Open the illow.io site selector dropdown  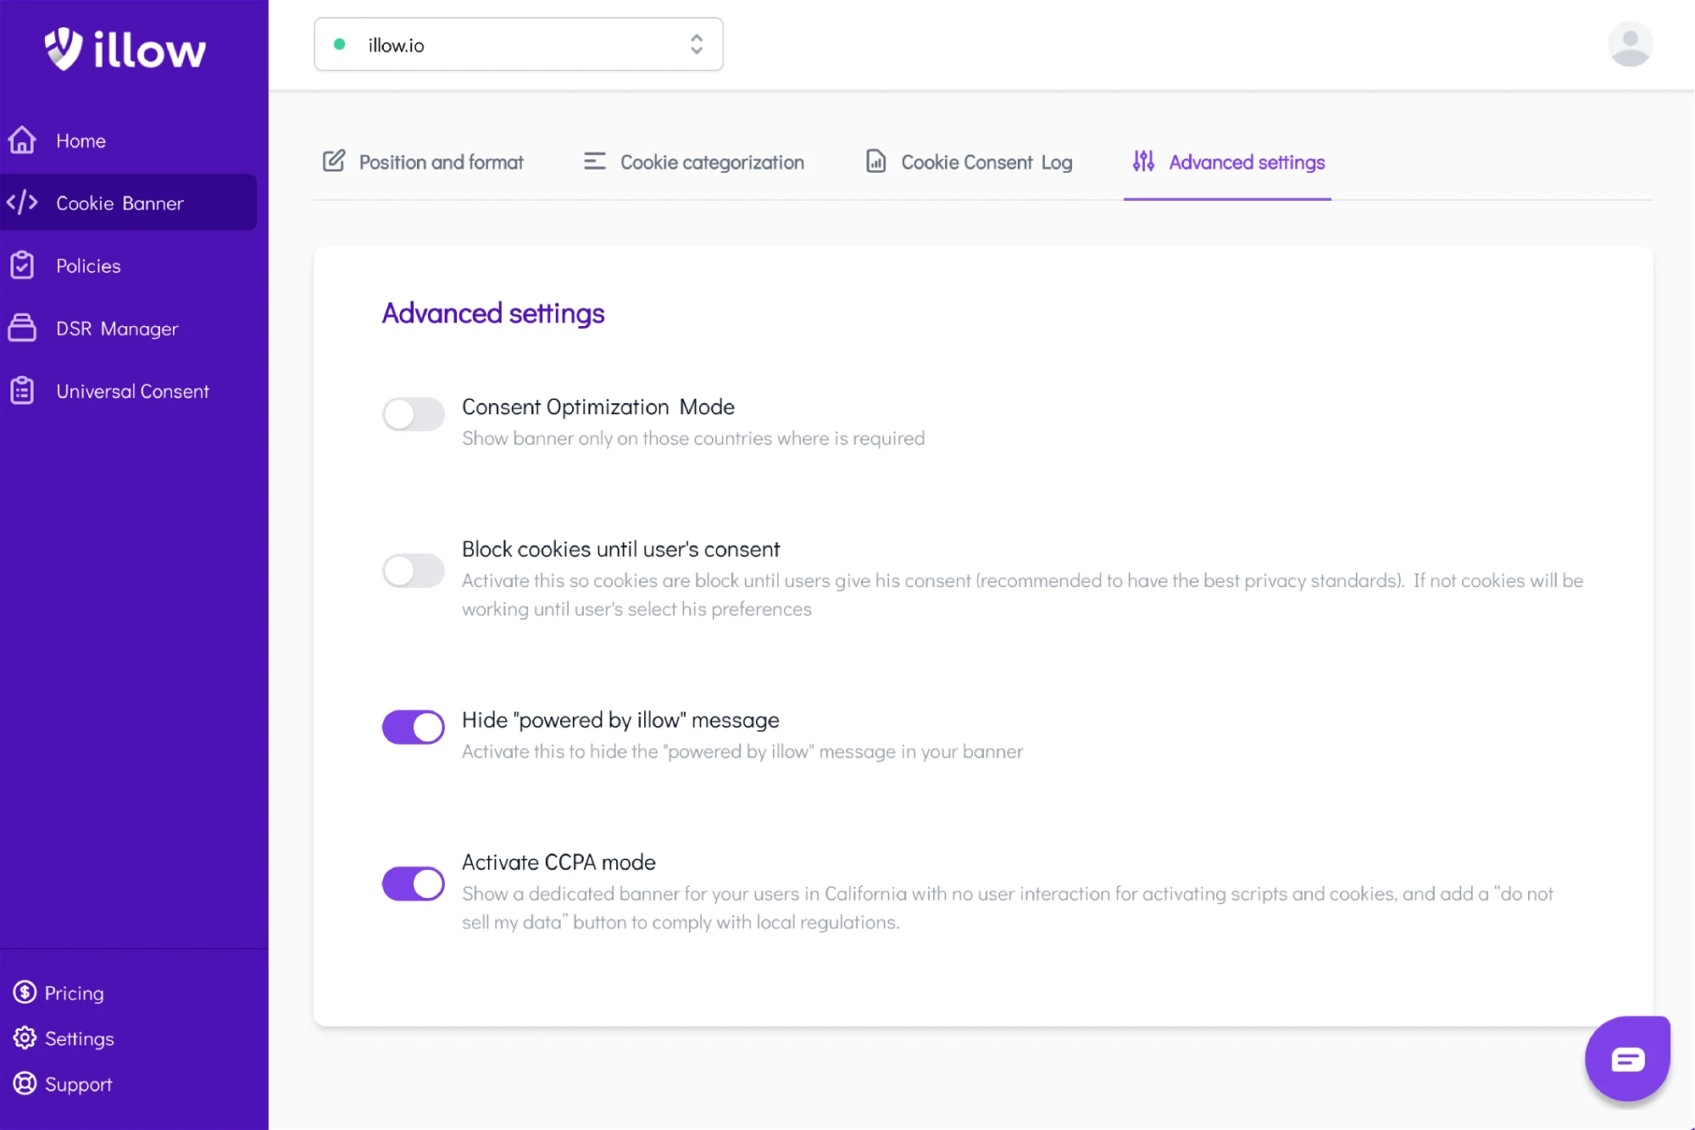tap(519, 44)
